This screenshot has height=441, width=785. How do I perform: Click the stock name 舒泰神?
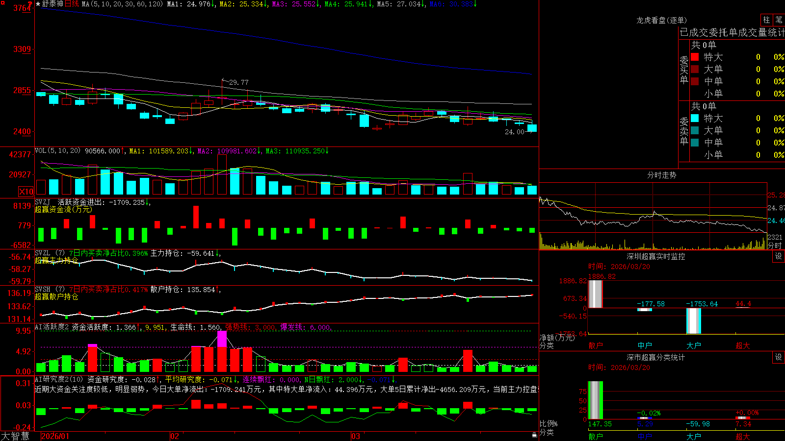[52, 4]
